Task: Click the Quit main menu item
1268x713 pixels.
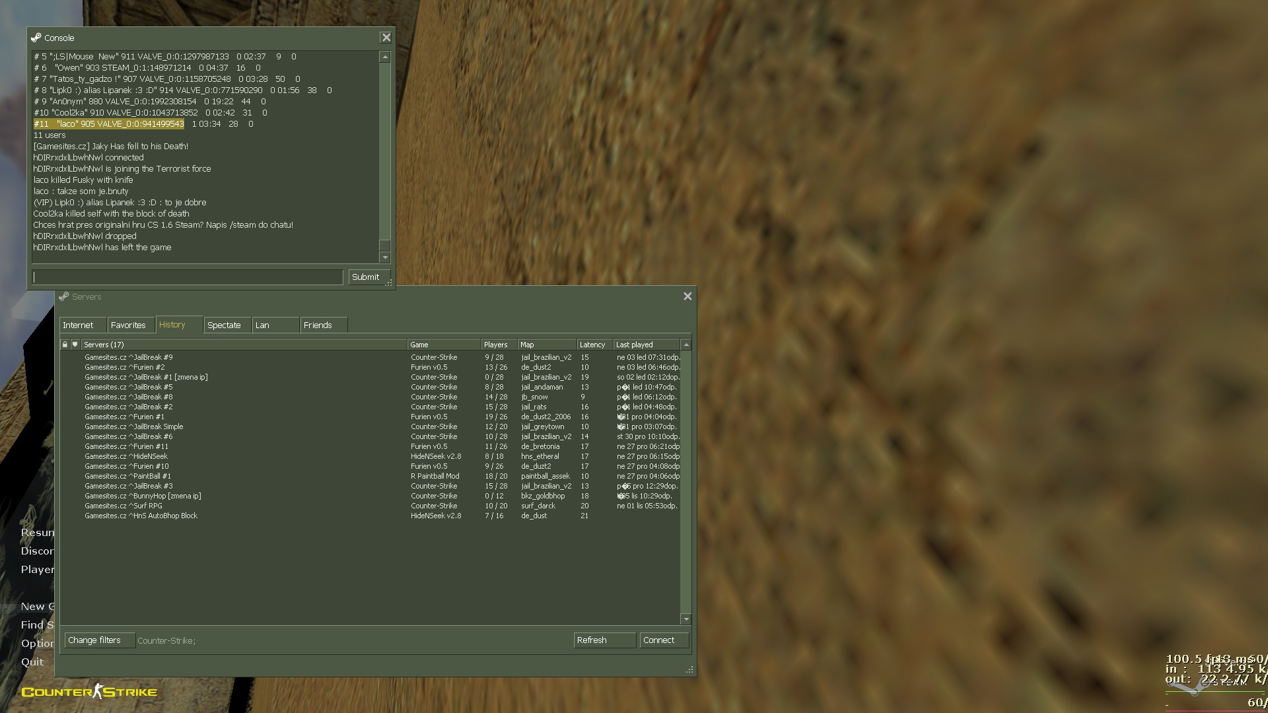Action: coord(32,662)
